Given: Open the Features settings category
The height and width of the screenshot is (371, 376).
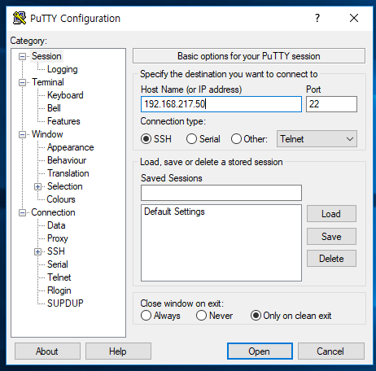Looking at the screenshot, I should (x=63, y=121).
